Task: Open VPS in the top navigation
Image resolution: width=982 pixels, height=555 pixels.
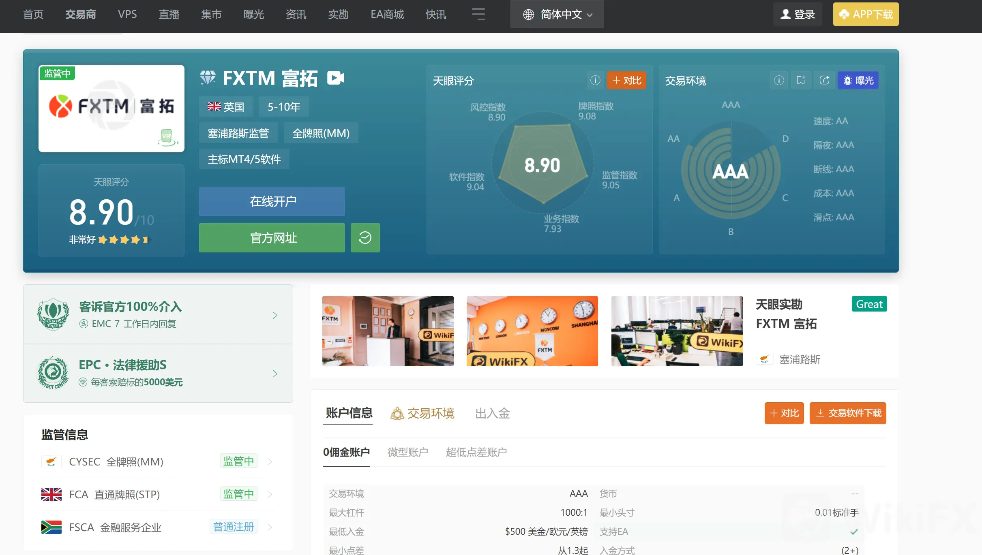Action: [x=127, y=15]
